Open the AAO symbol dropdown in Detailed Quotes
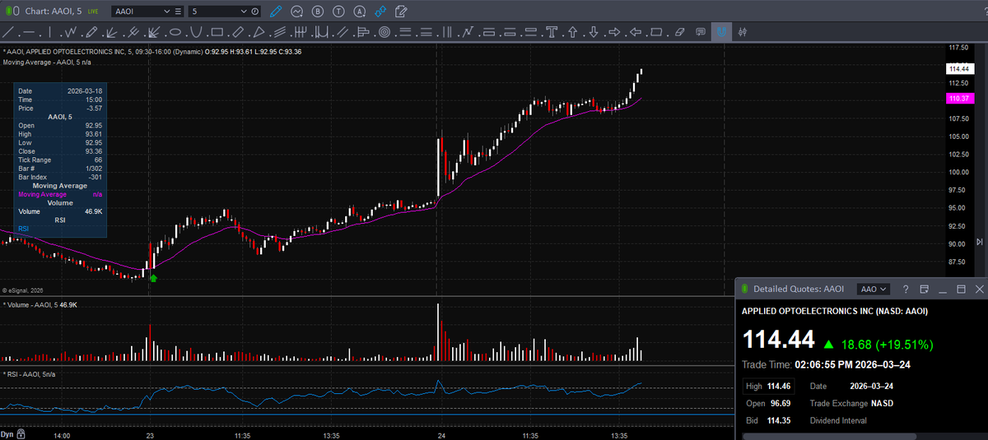This screenshot has height=440, width=988. tap(874, 289)
